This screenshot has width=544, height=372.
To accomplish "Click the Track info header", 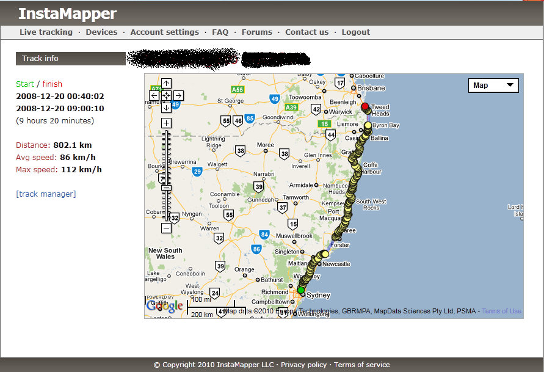I will point(71,59).
